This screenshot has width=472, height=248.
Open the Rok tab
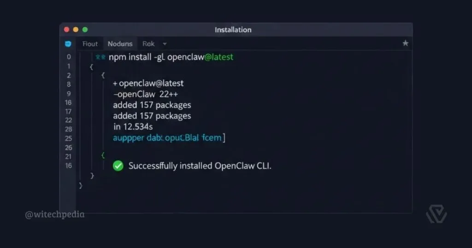click(x=148, y=44)
